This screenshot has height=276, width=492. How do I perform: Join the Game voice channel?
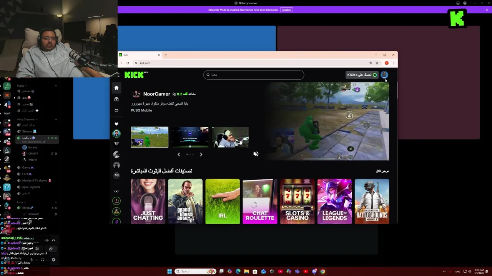[x=37, y=168]
